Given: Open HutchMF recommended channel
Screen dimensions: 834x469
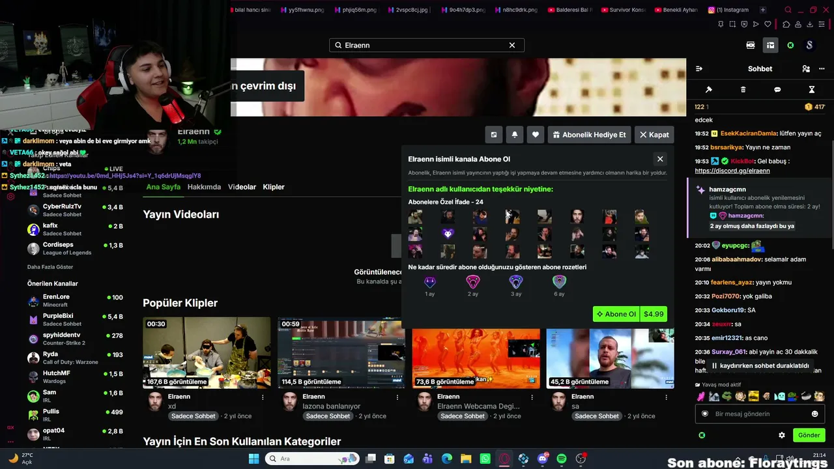Looking at the screenshot, I should tap(75, 377).
